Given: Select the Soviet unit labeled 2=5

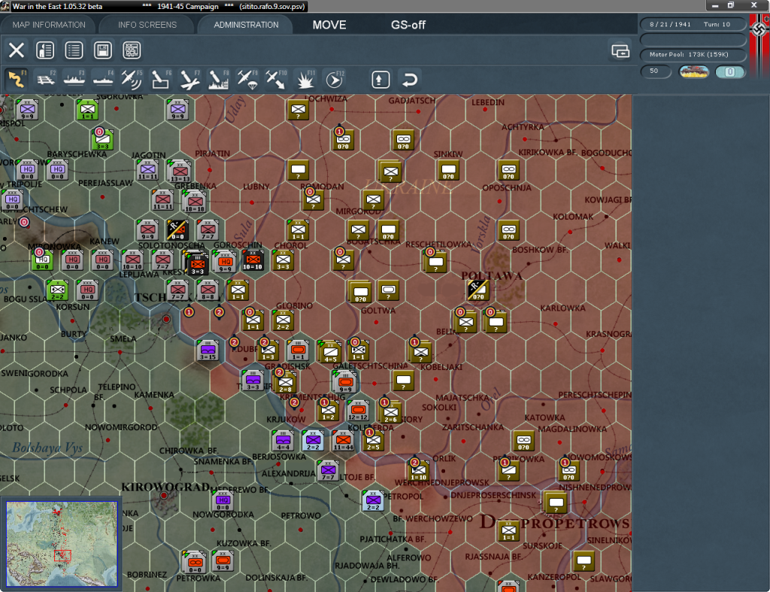Looking at the screenshot, I should click(373, 441).
